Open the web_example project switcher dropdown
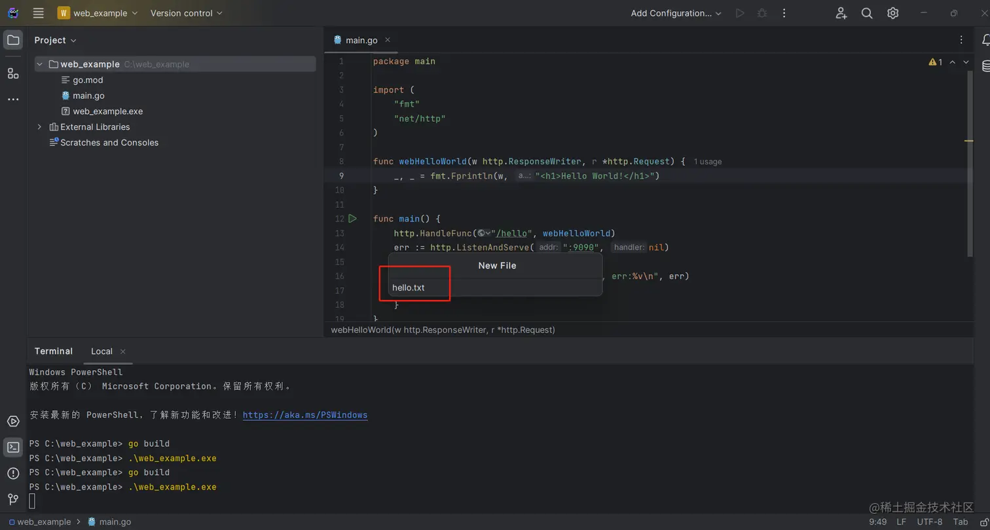The width and height of the screenshot is (990, 530). pos(98,13)
